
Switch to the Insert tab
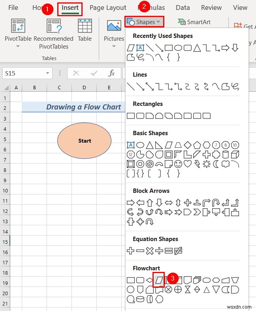pyautogui.click(x=70, y=8)
